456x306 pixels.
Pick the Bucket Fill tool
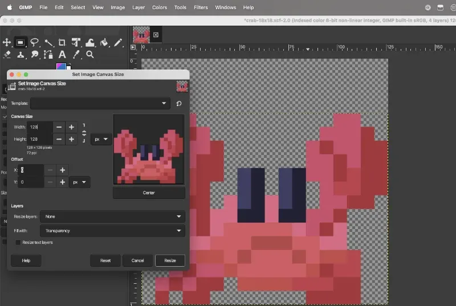104,43
